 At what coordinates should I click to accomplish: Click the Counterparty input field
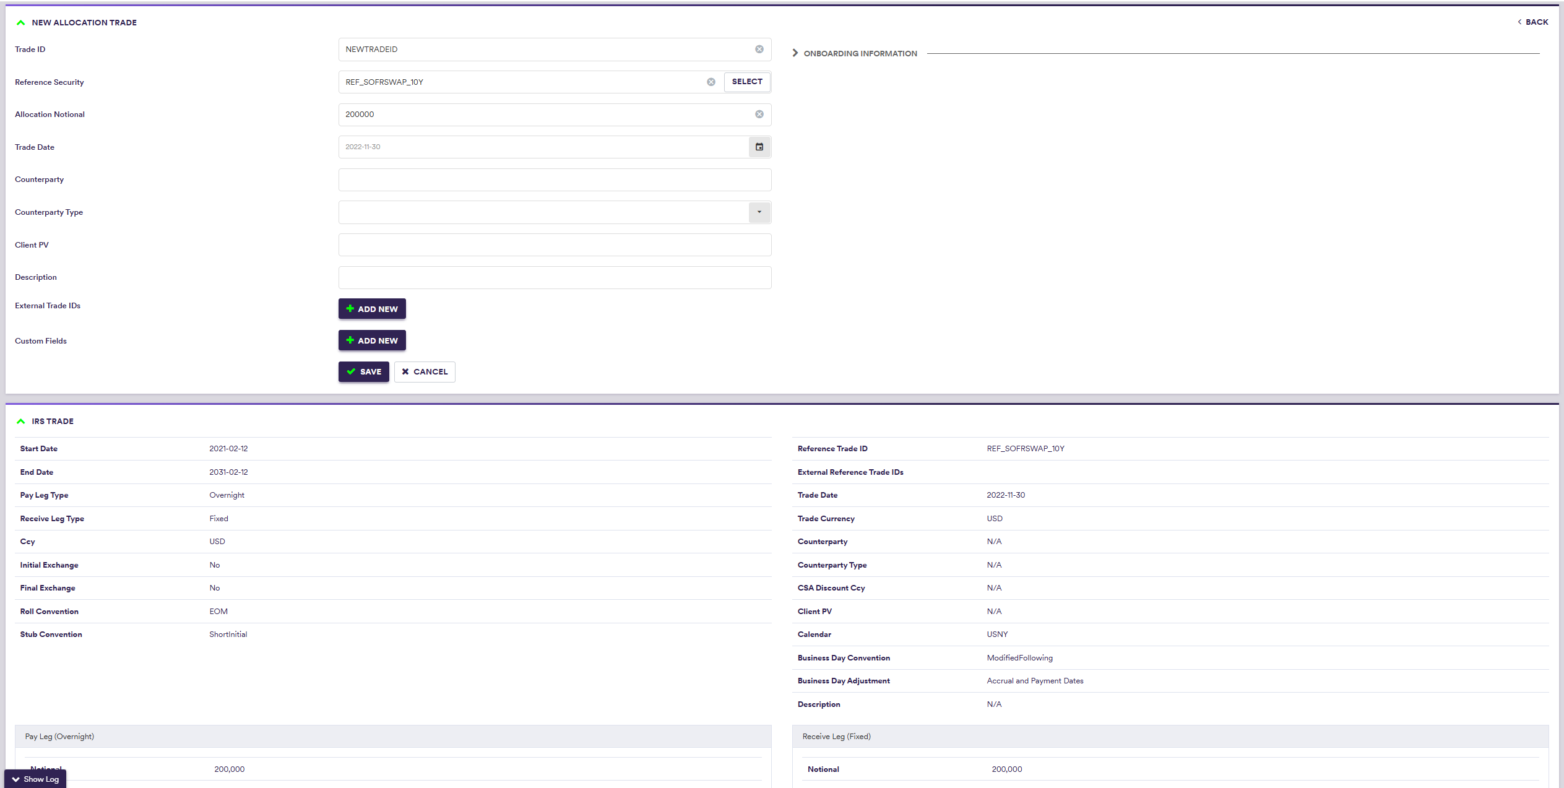click(554, 180)
